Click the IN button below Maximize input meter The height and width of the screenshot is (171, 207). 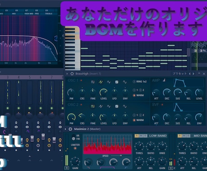point(67,168)
